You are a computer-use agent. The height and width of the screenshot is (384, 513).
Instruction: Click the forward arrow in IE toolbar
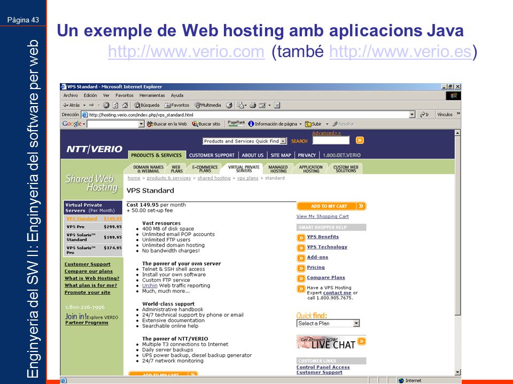pyautogui.click(x=91, y=105)
